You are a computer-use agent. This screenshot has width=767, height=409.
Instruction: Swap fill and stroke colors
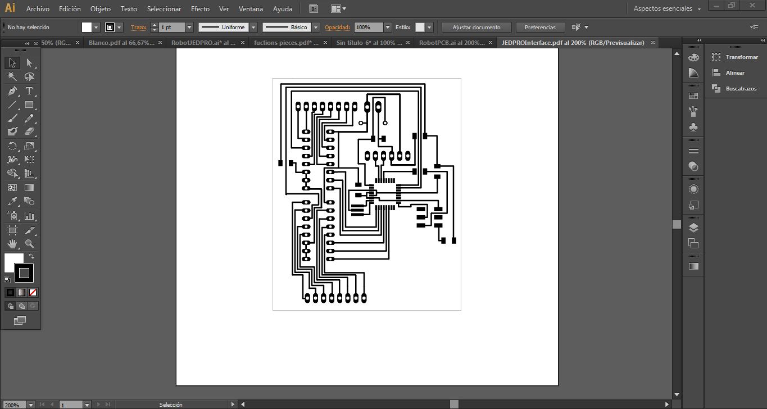pos(31,256)
